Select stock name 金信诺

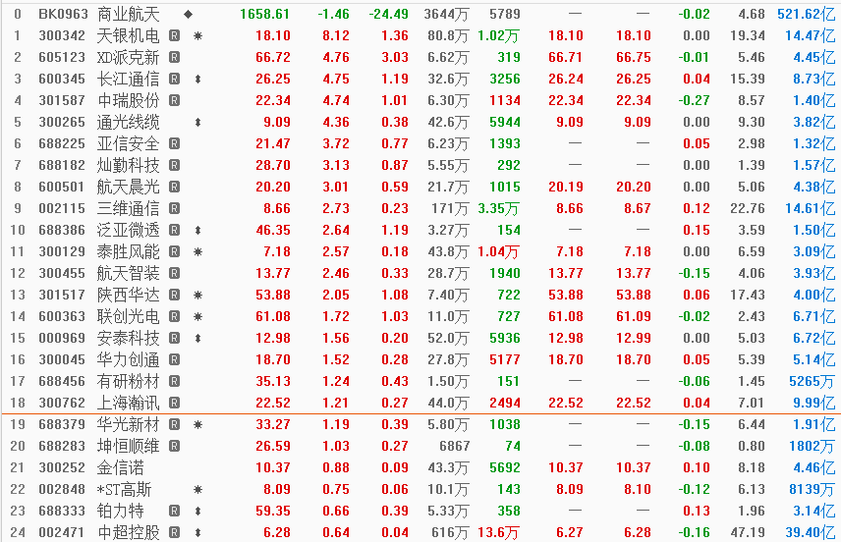click(121, 467)
